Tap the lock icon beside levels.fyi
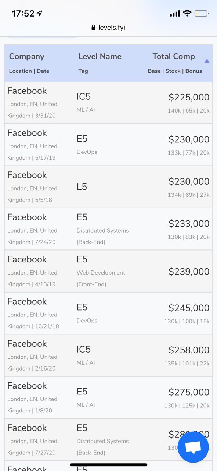This screenshot has height=471, width=217. coord(94,28)
